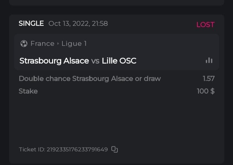This screenshot has height=165, width=233.
Task: Click the arrow between France and Ligue 1
Action: point(58,44)
